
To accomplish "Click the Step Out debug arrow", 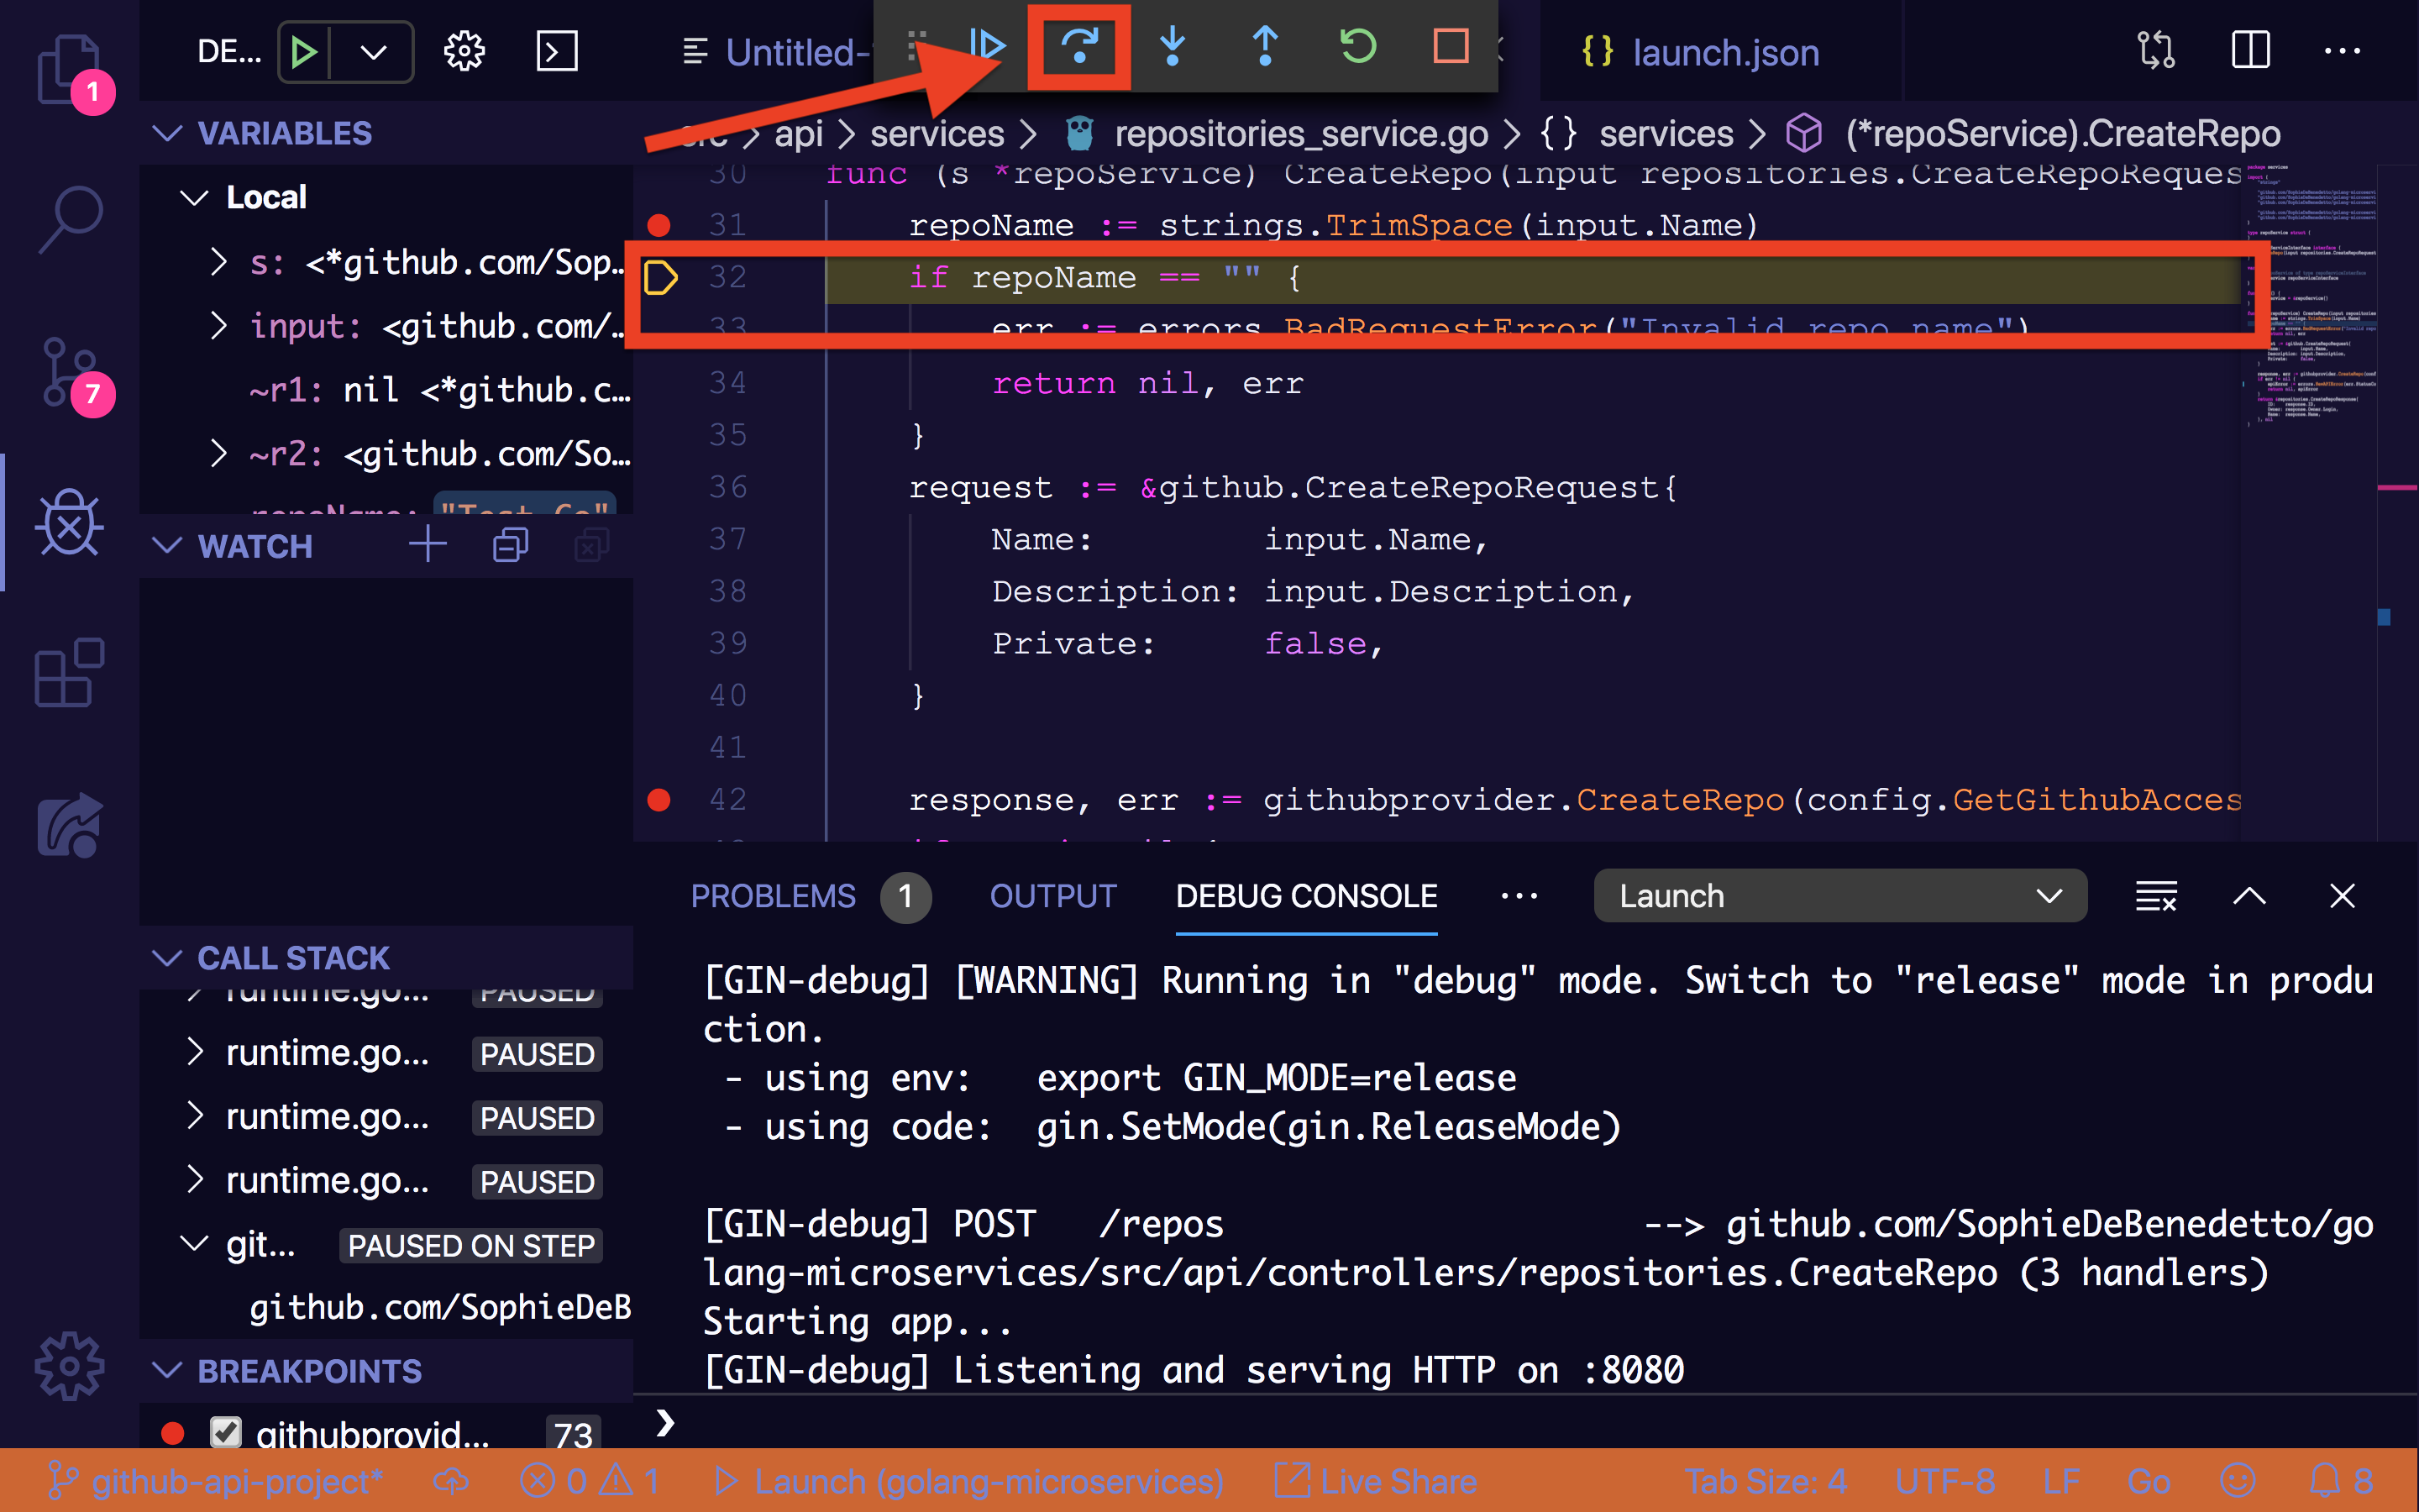I will (1264, 47).
